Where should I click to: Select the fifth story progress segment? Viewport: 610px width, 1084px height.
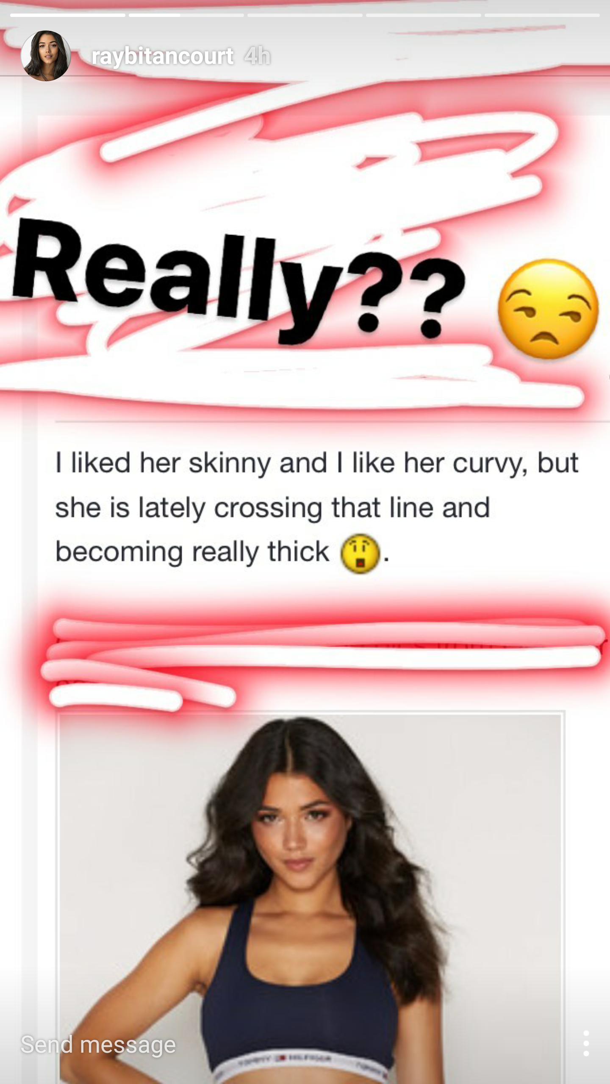pos(542,15)
